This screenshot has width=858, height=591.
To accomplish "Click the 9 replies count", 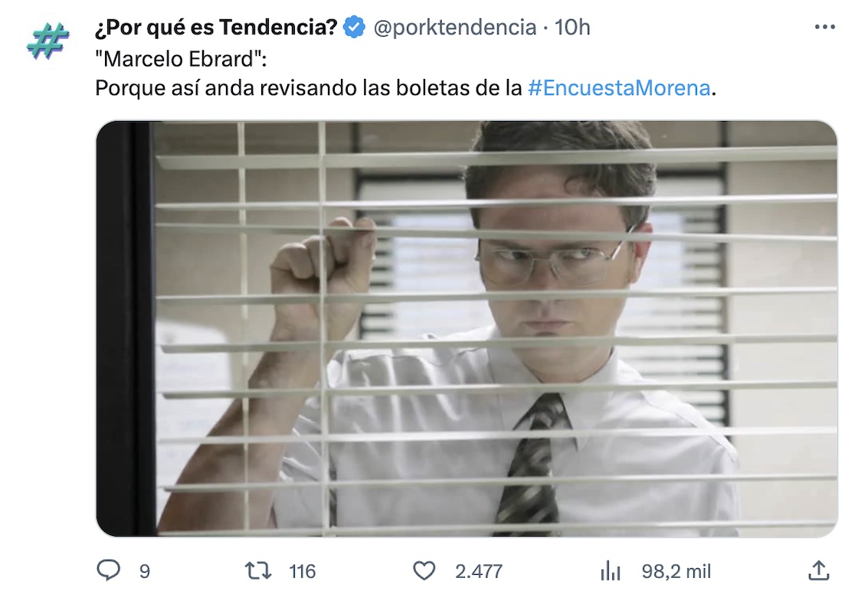I will coord(145,571).
